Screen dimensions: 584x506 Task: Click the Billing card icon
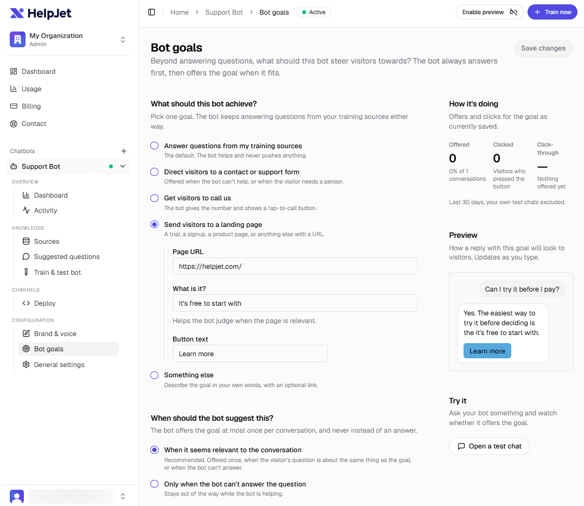click(14, 106)
